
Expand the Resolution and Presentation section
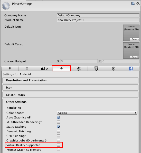[x=70, y=80]
